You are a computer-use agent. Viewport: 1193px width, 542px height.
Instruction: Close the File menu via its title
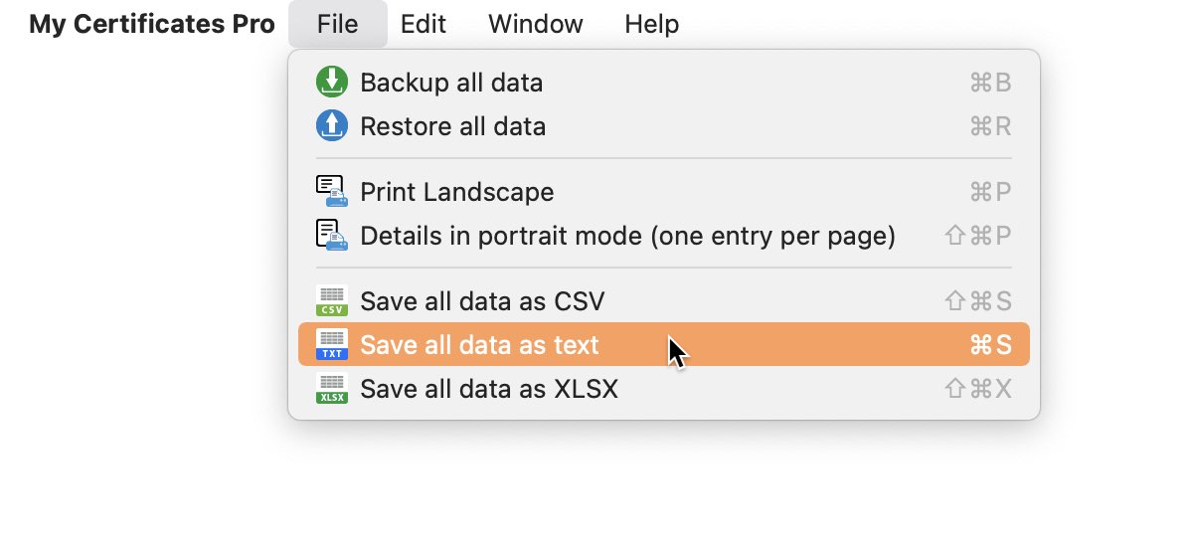(338, 24)
